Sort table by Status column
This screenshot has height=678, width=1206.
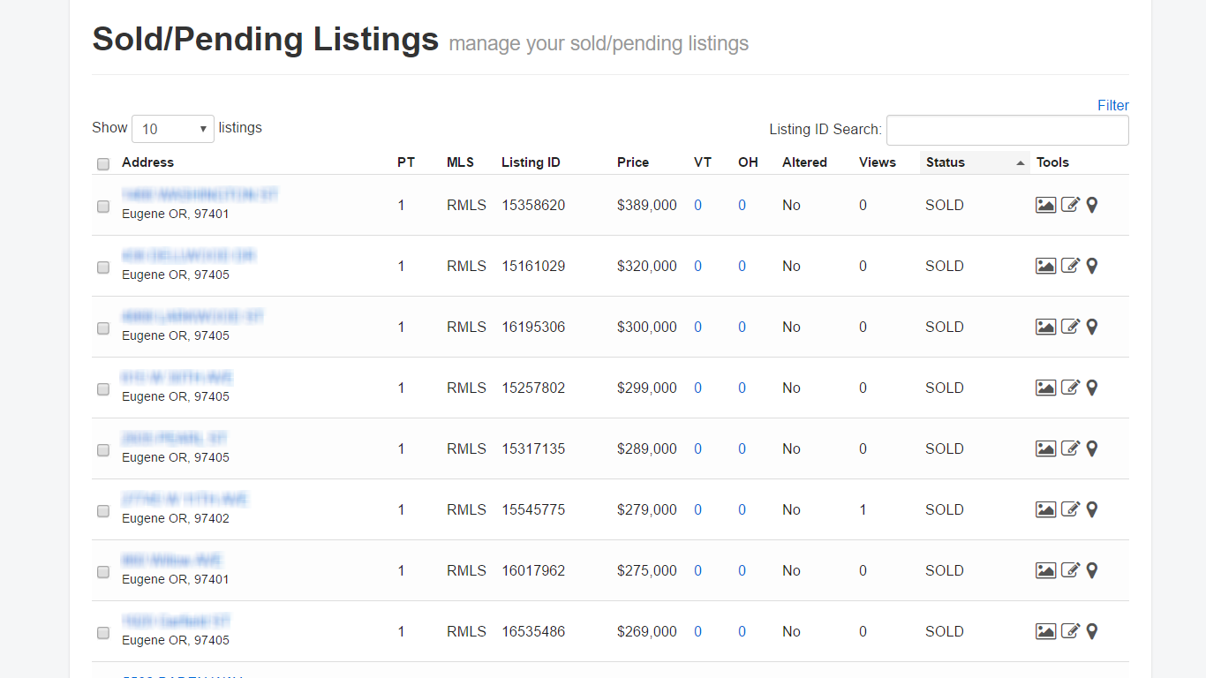click(x=975, y=162)
